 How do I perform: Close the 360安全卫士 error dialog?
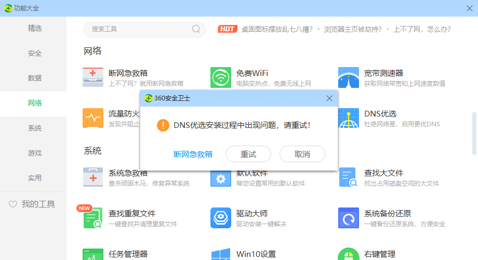[329, 98]
